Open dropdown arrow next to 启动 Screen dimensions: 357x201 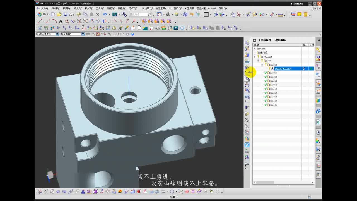click(x=49, y=14)
